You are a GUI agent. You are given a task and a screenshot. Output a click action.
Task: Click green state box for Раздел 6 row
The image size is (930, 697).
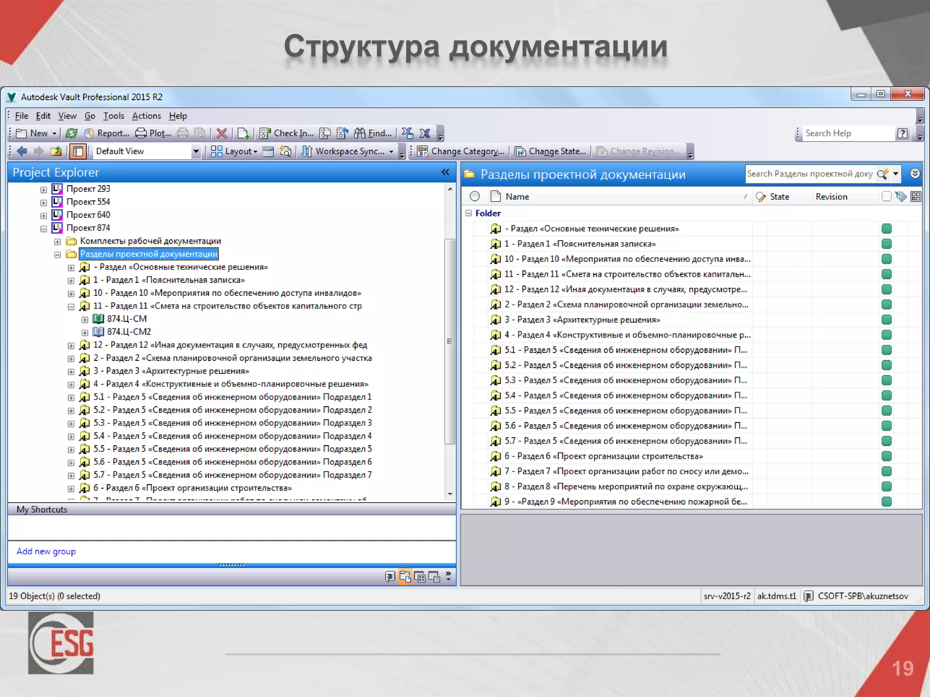(x=886, y=456)
